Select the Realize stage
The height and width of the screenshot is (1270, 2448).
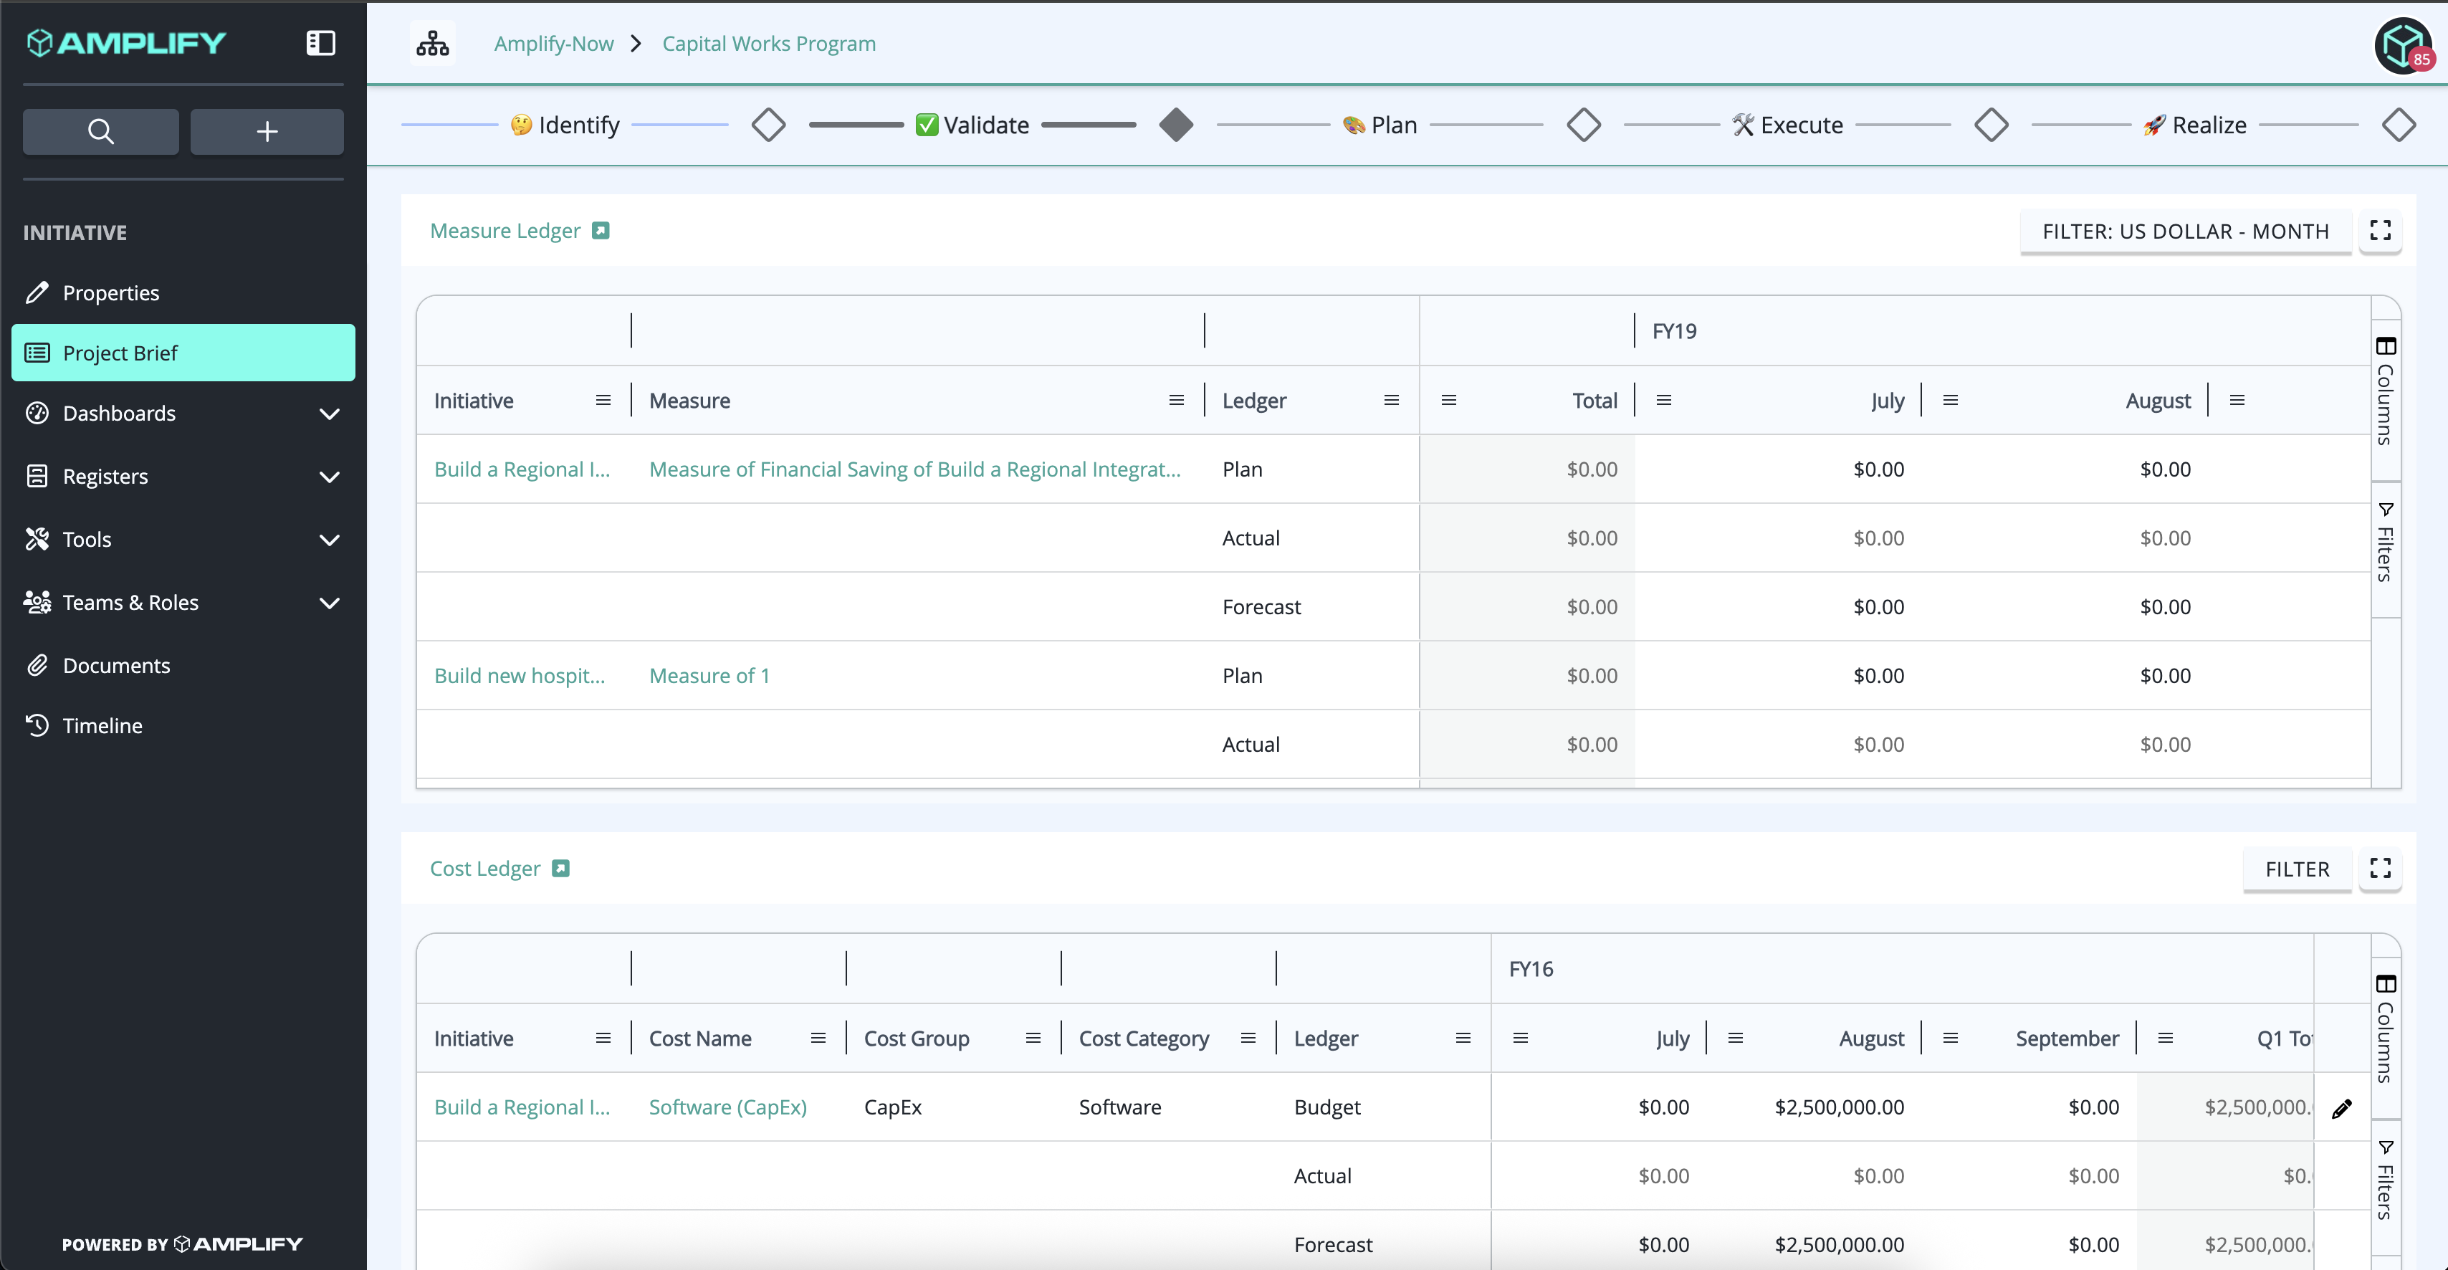tap(2195, 125)
